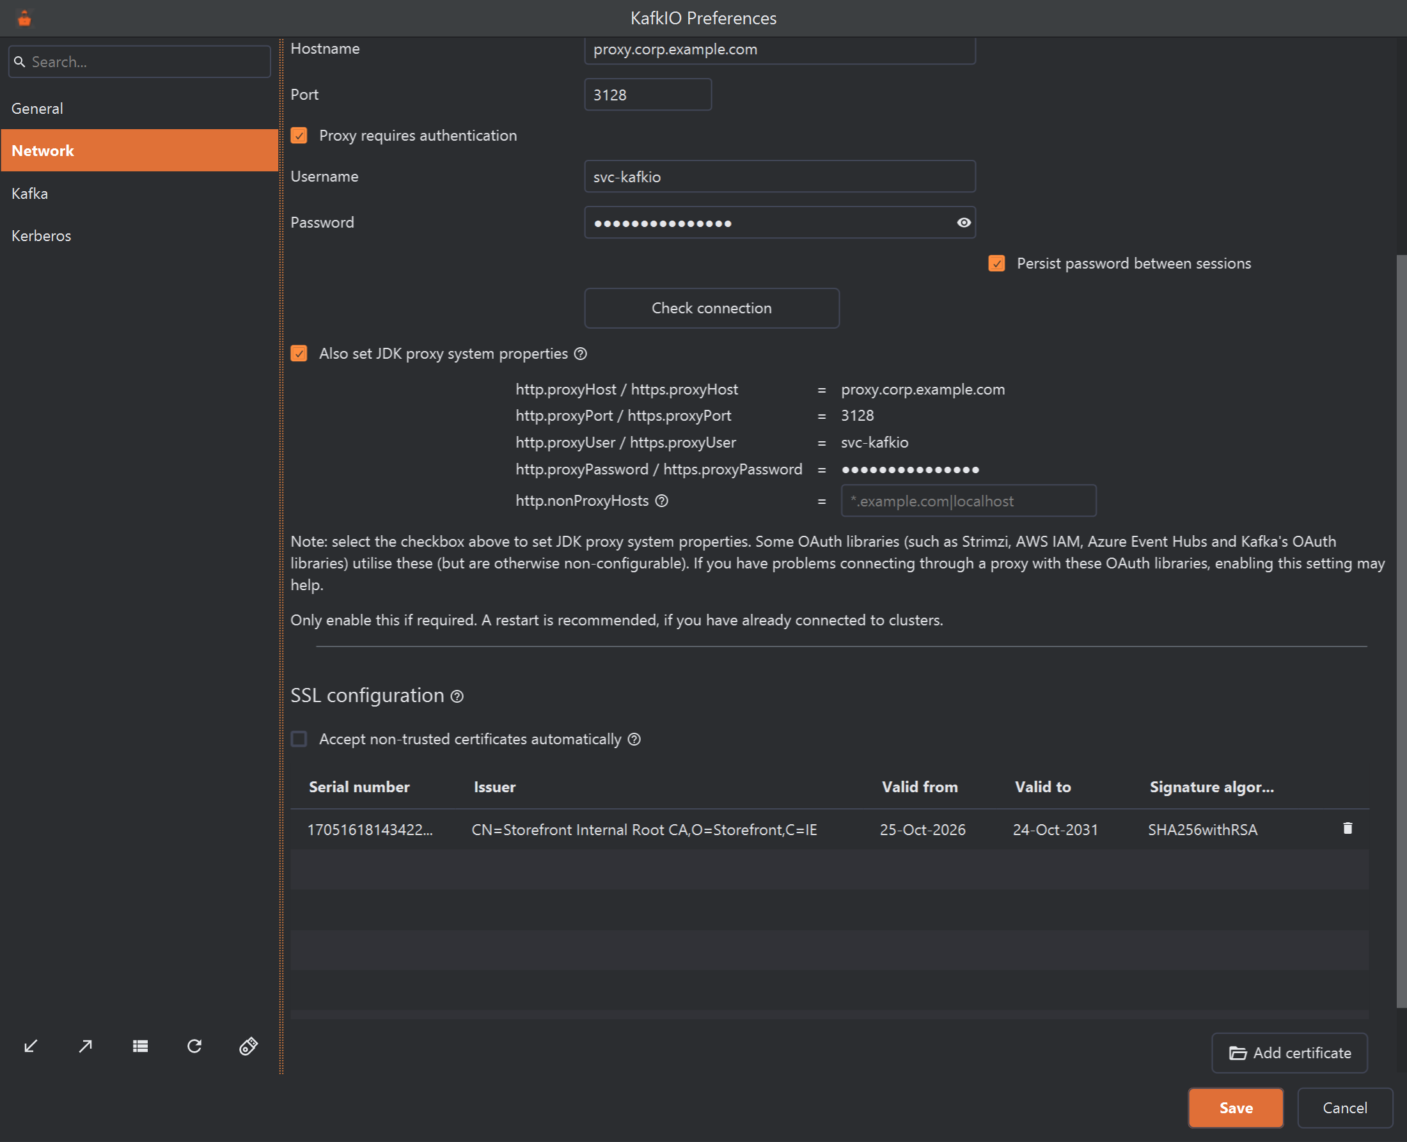Click the KafkIO app icon in title bar
The width and height of the screenshot is (1407, 1142).
click(24, 19)
